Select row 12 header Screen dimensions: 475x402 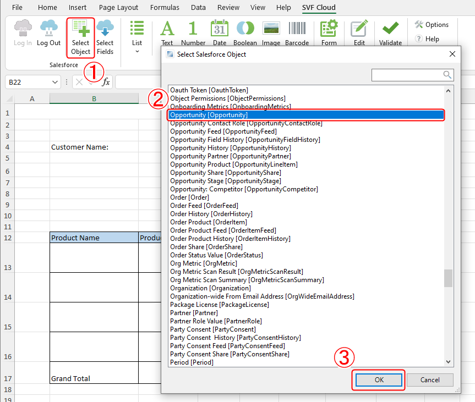pos(8,238)
